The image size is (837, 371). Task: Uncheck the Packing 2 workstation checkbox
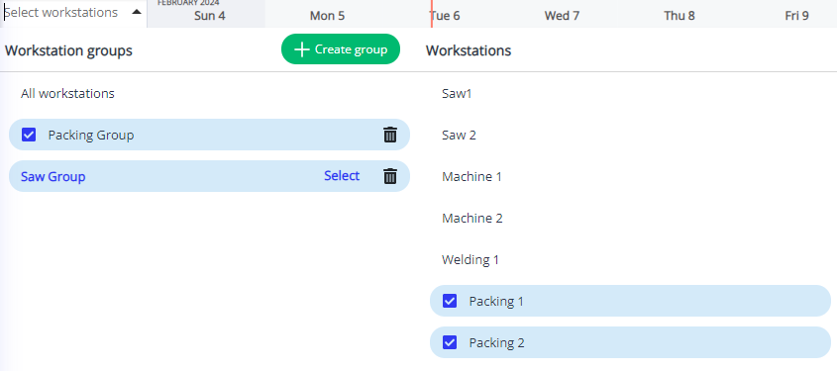coord(450,342)
